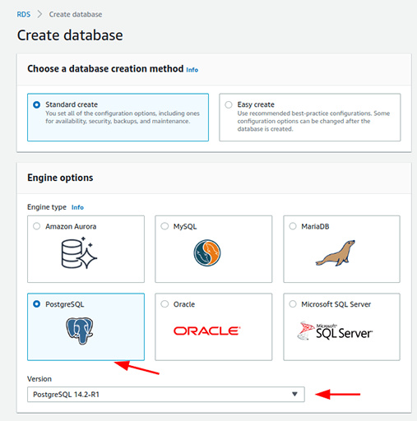Click the MySQL dolphin logo
Image resolution: width=417 pixels, height=421 pixels.
[x=207, y=252]
